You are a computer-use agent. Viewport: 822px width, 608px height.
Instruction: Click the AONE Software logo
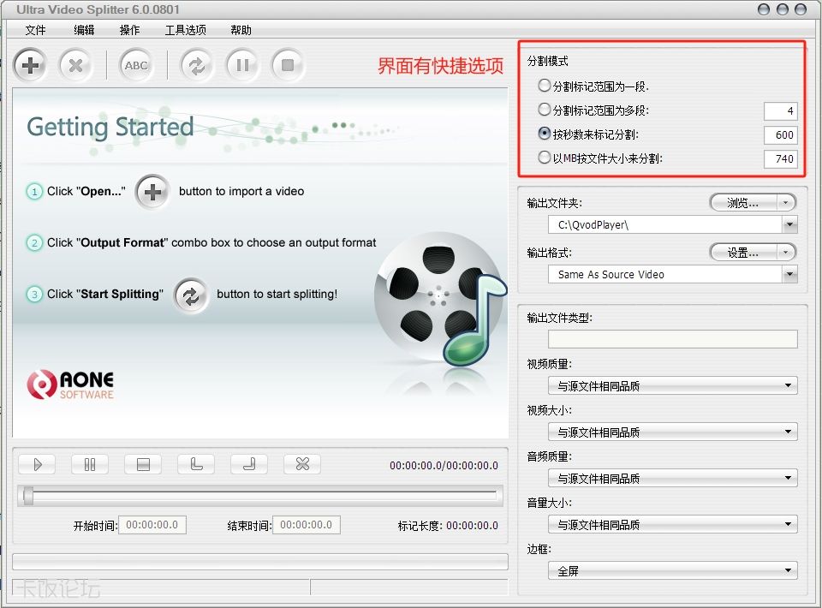pyautogui.click(x=70, y=384)
